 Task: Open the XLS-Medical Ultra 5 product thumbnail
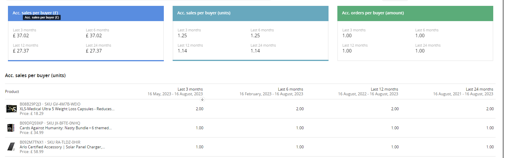(x=11, y=109)
